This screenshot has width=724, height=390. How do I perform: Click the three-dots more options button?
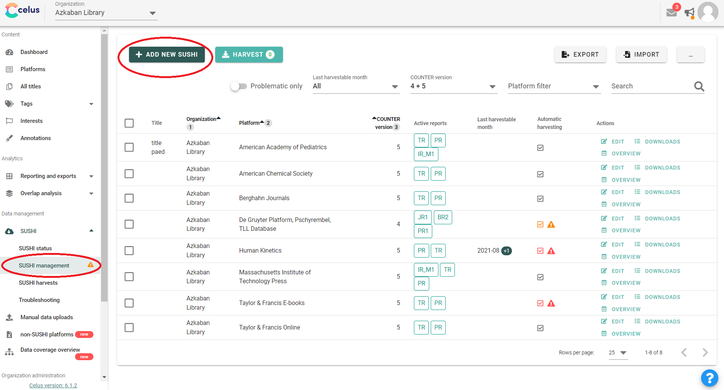pos(691,55)
